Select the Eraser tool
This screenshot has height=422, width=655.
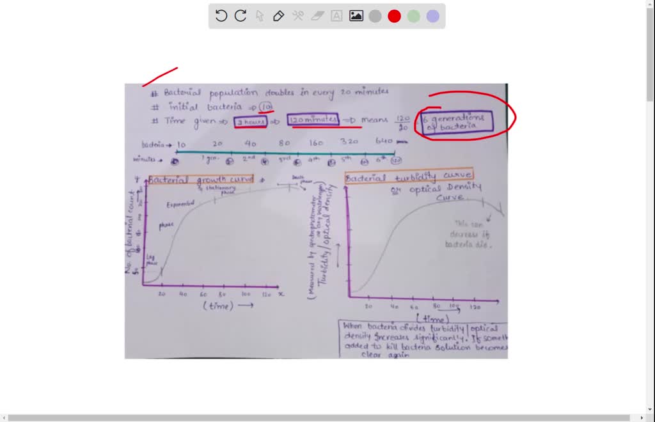click(317, 15)
